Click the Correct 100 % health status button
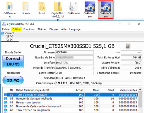This screenshot has height=113, width=144. 13,62
